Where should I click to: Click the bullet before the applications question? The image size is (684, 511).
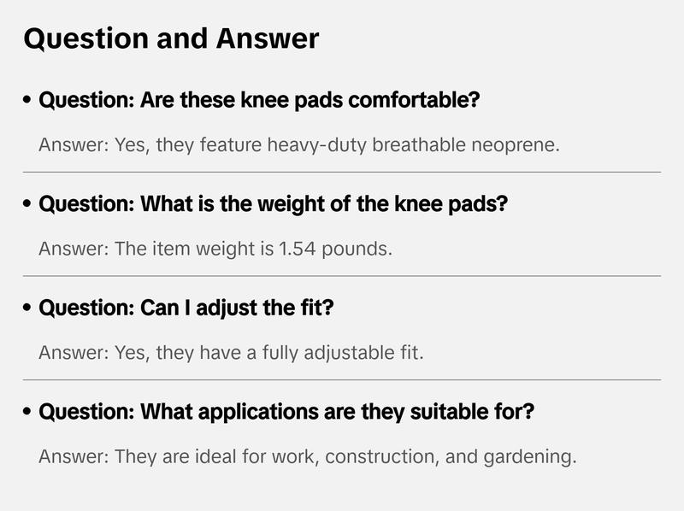[28, 413]
